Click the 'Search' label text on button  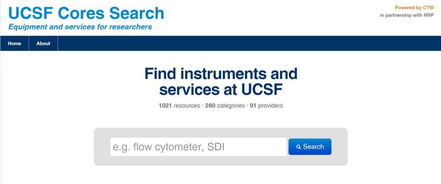(x=313, y=147)
